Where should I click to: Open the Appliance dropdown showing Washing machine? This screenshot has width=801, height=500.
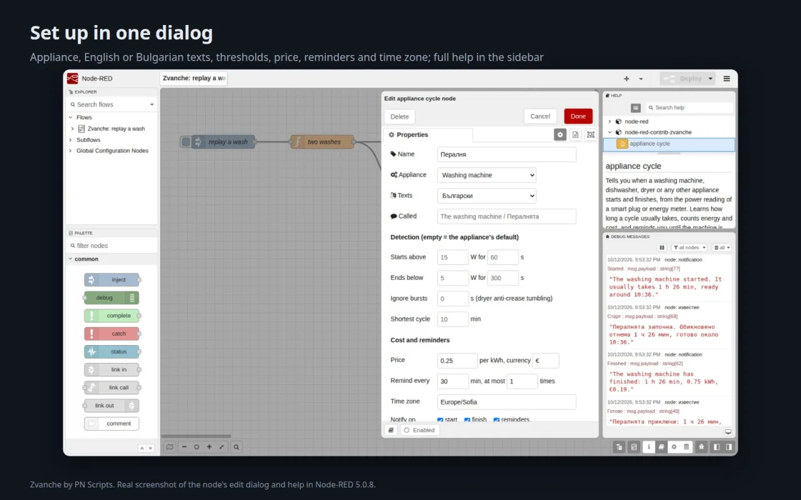click(487, 175)
